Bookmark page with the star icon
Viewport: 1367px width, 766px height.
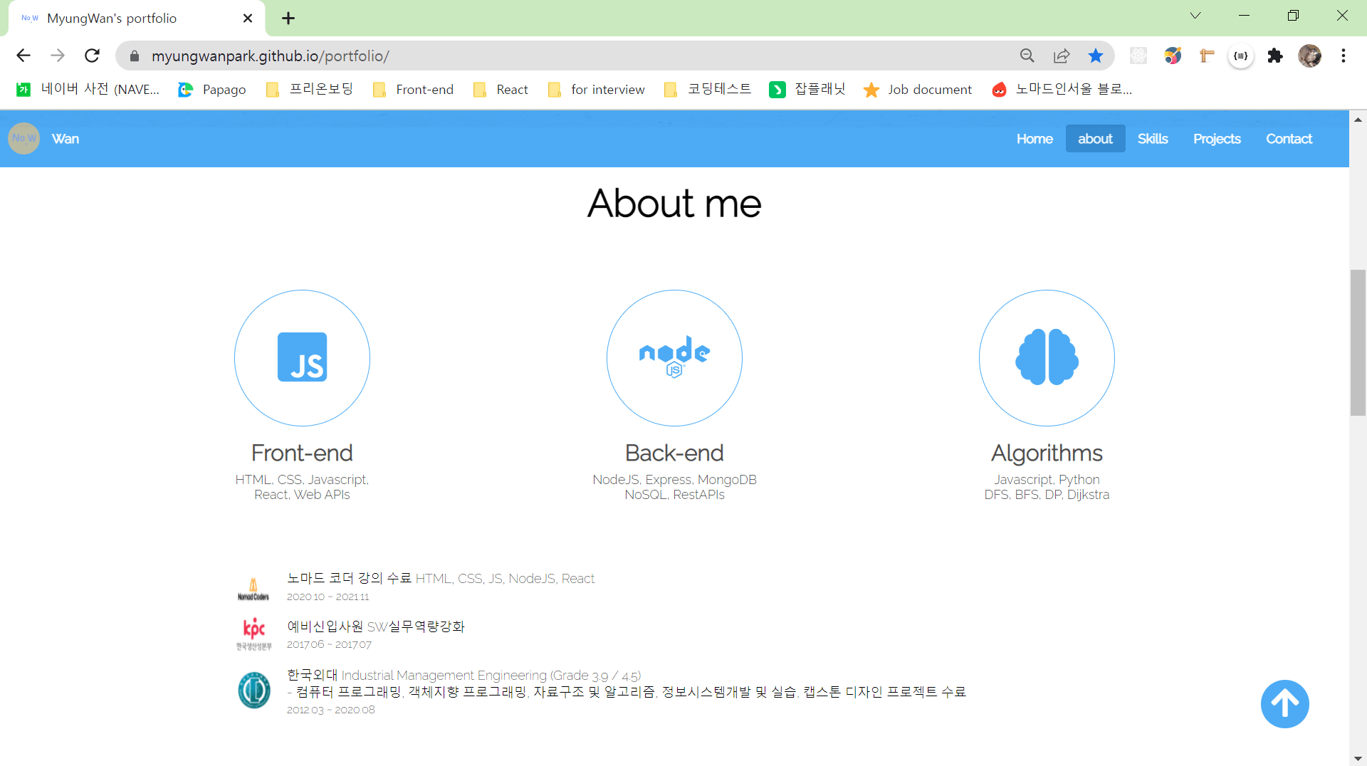(1095, 56)
